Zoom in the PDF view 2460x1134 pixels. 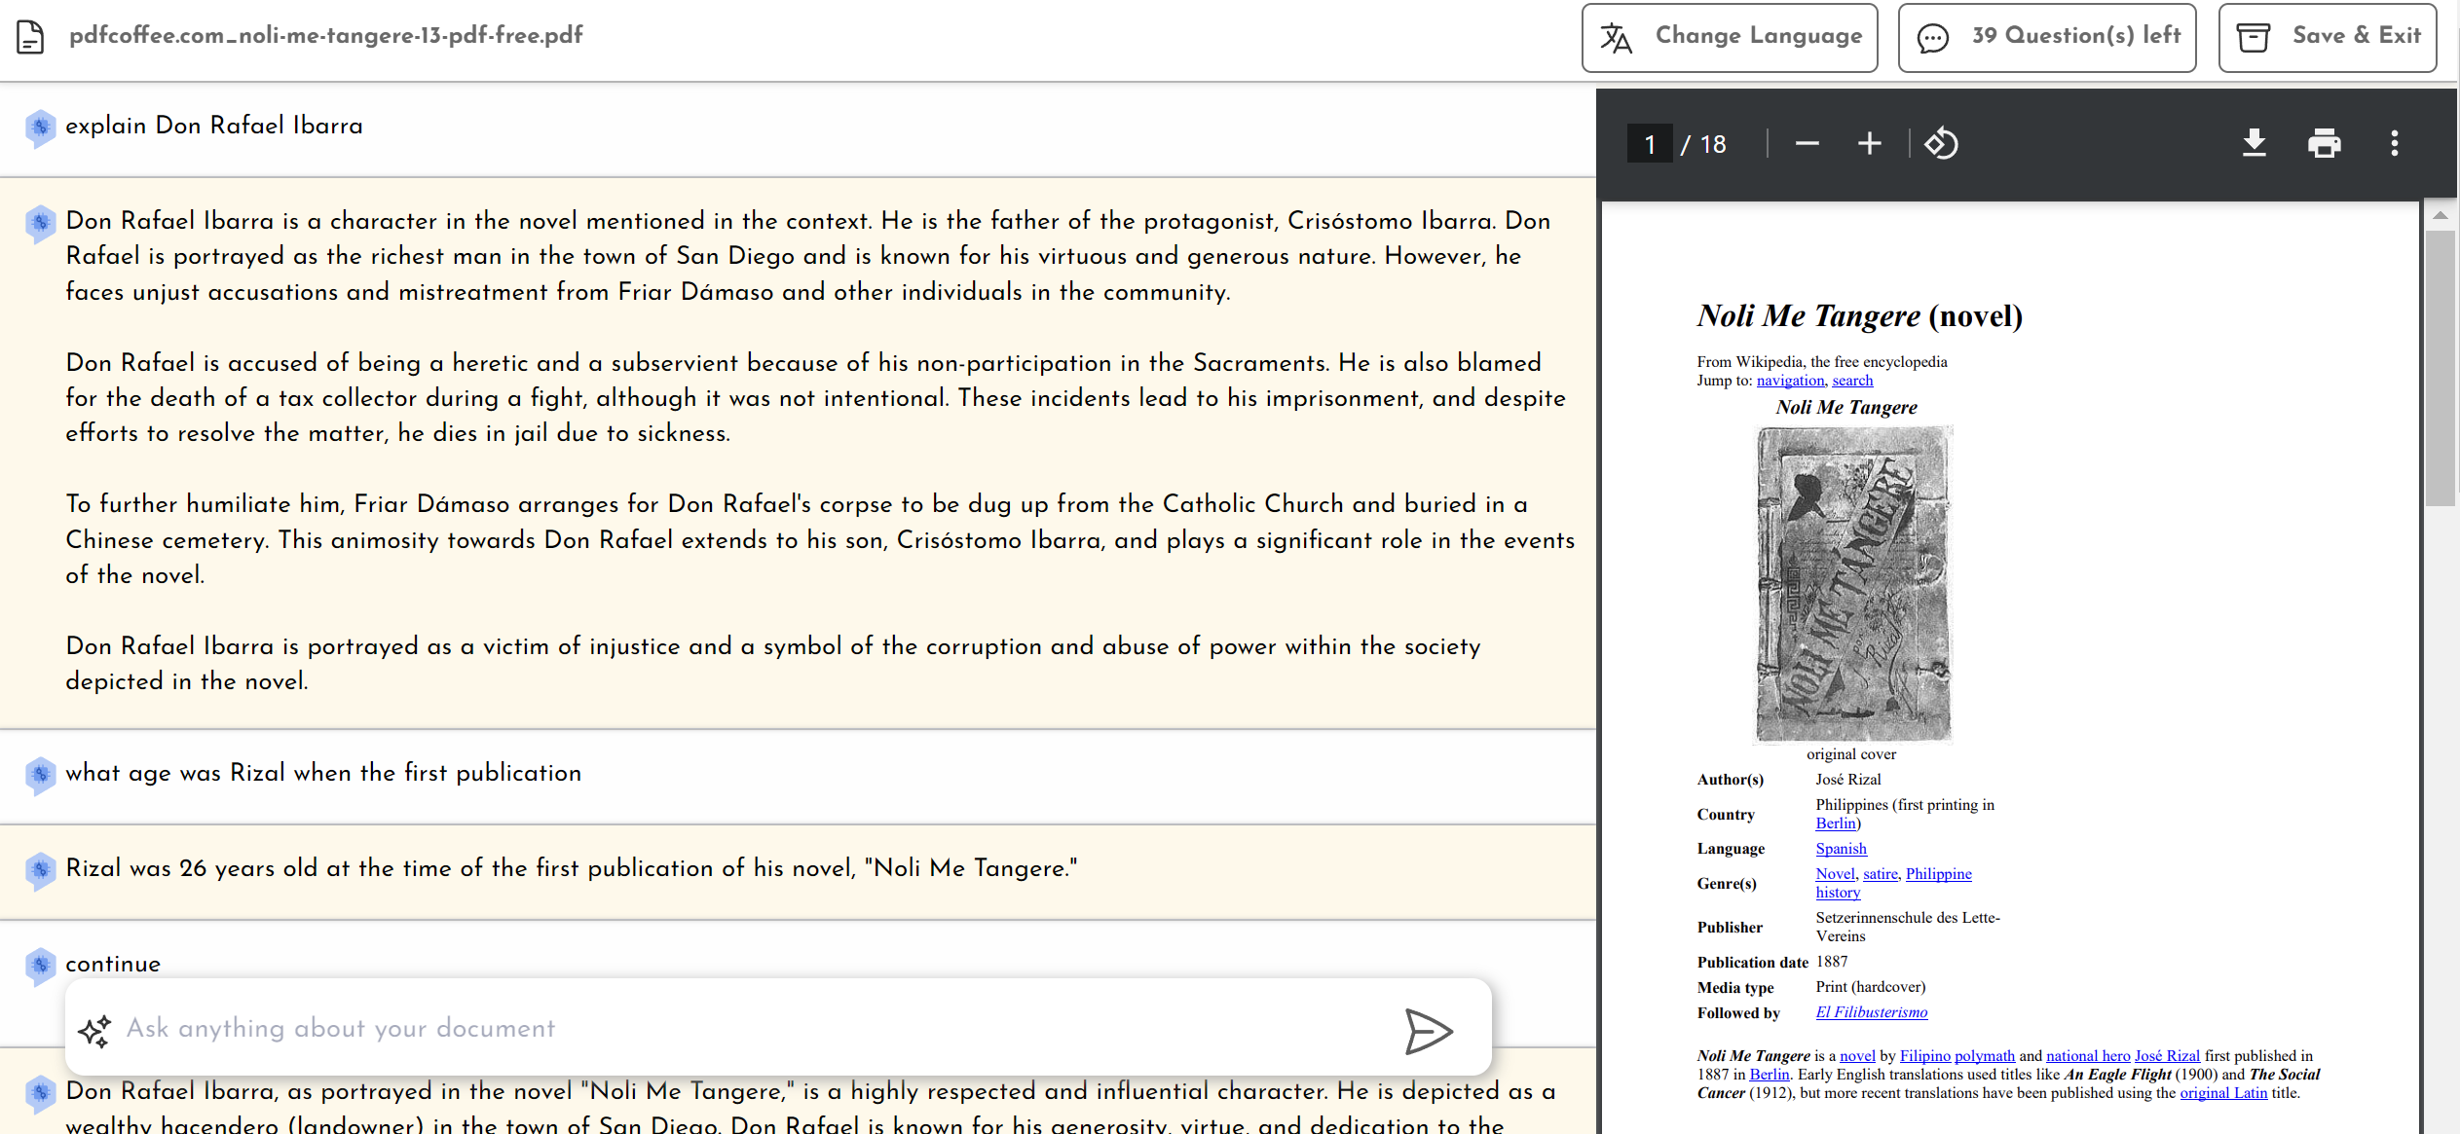click(x=1869, y=144)
